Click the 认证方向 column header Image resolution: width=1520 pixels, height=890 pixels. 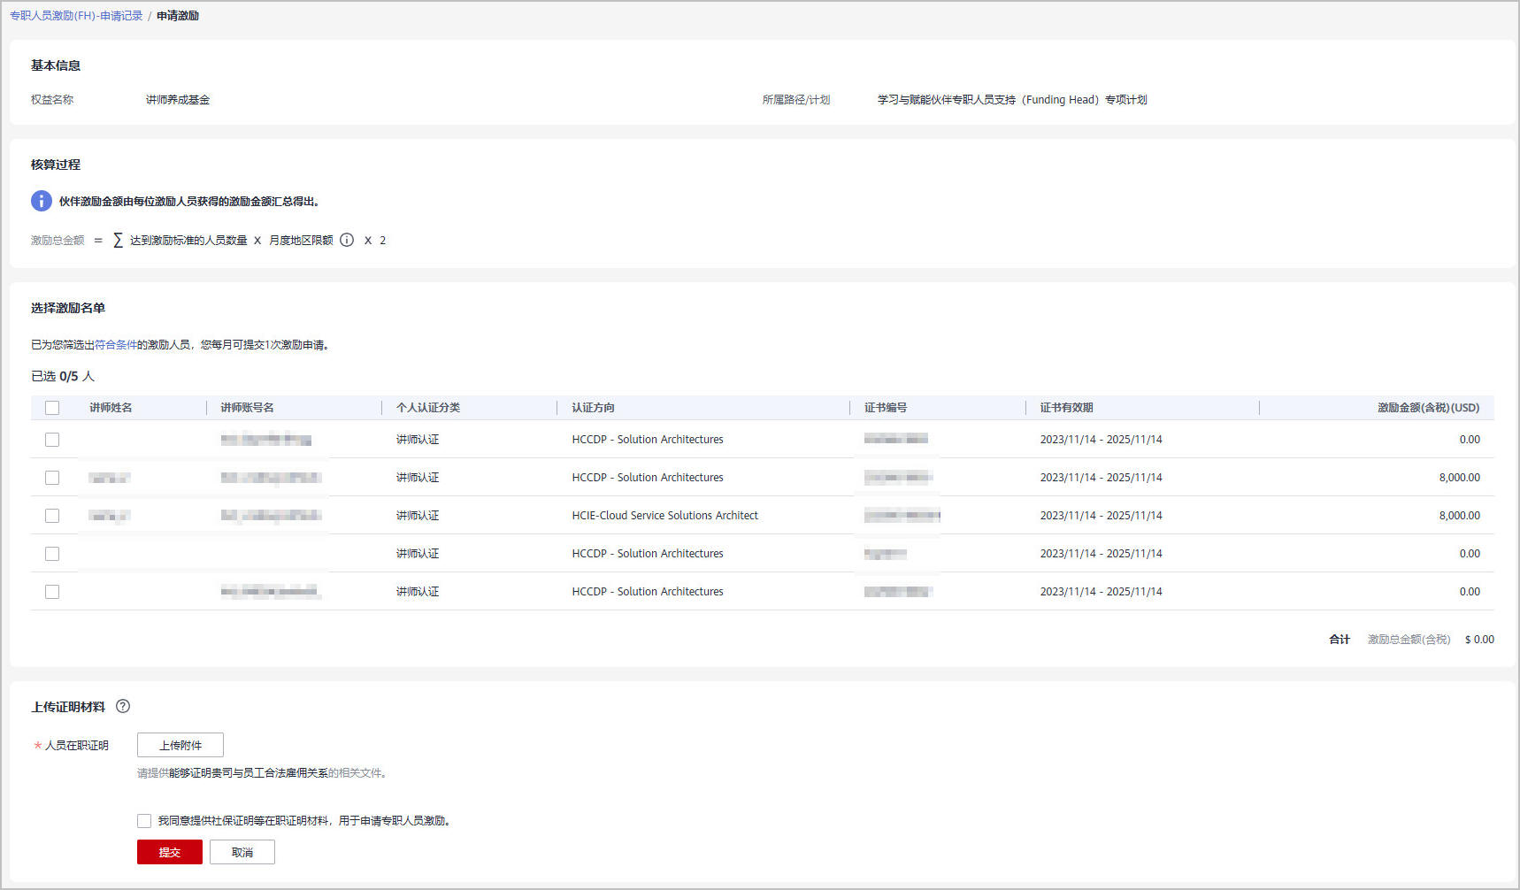pos(593,408)
